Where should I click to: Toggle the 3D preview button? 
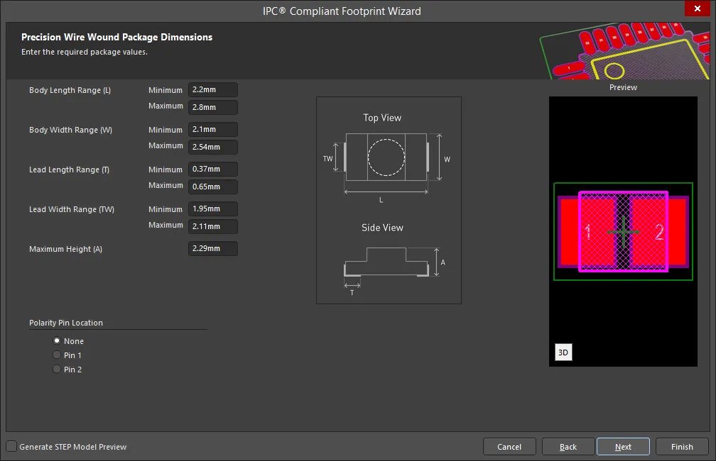click(x=563, y=352)
